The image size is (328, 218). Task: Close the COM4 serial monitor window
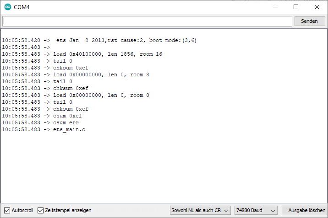tap(317, 7)
